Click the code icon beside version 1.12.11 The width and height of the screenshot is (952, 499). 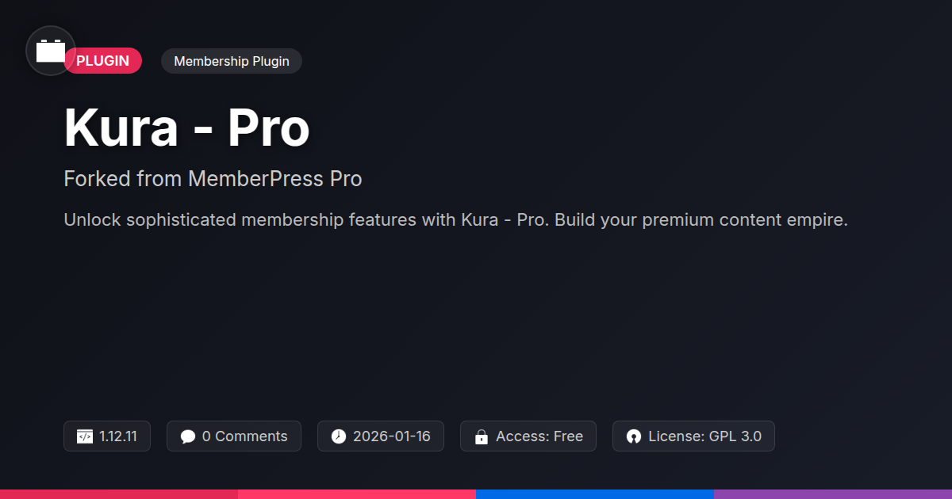point(85,436)
